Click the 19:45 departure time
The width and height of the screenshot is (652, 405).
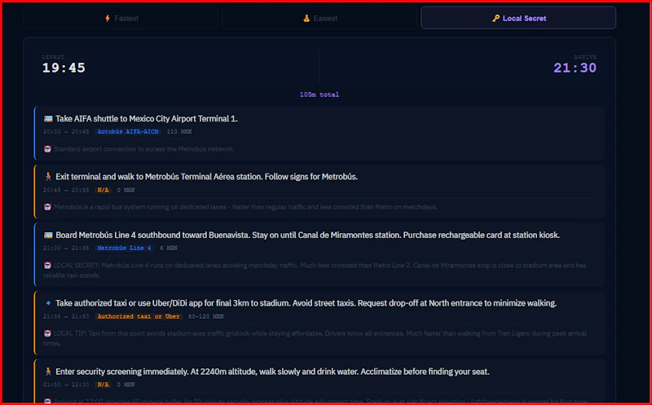[x=64, y=68]
